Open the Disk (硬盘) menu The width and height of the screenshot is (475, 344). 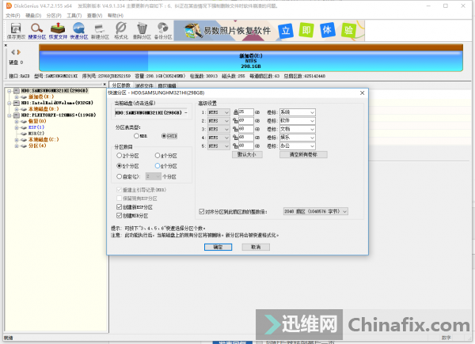coord(33,16)
